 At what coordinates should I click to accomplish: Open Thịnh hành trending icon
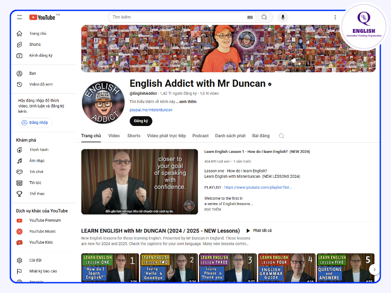pyautogui.click(x=20, y=150)
